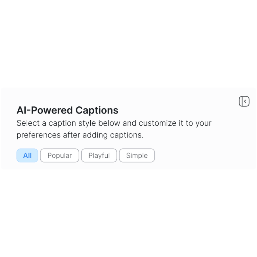Open the Popular category chip
The height and width of the screenshot is (257, 257).
pyautogui.click(x=60, y=155)
